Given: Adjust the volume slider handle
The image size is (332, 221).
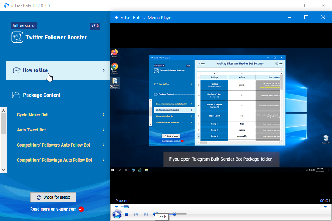Looking at the screenshot, I should tap(174, 214).
